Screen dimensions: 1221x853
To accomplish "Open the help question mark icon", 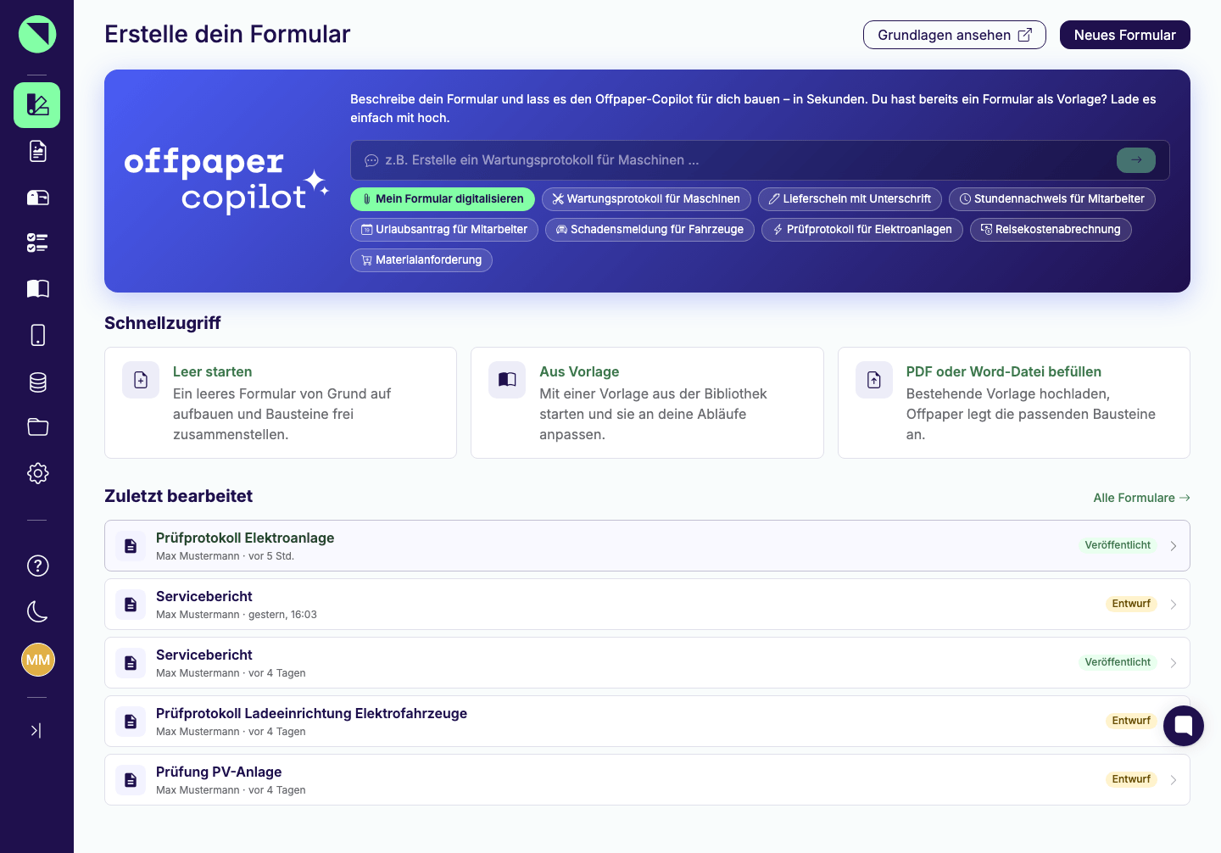I will (x=37, y=566).
